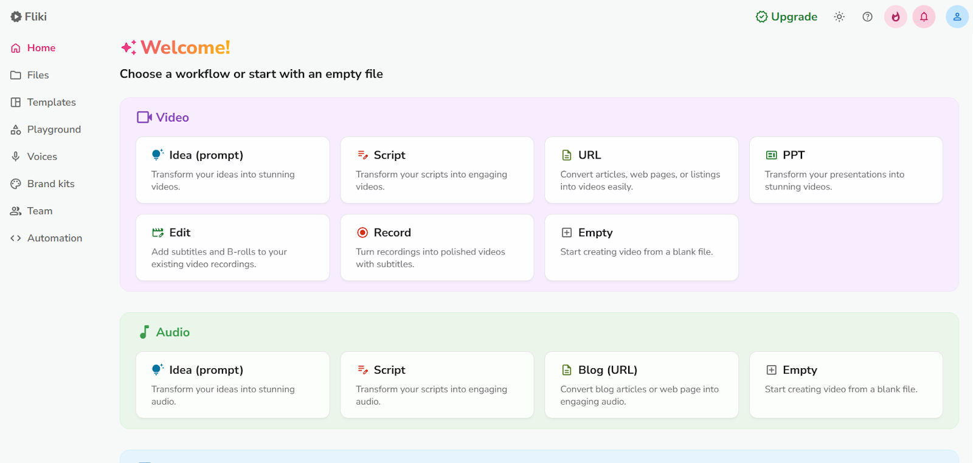This screenshot has width=973, height=463.
Task: Start the Record video workflow
Action: pyautogui.click(x=437, y=247)
